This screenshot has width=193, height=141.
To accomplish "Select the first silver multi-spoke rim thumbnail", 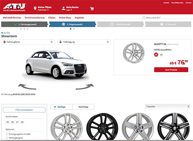I will 67,127.
